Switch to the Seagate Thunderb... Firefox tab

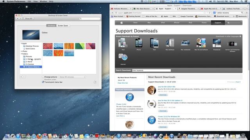(x=188, y=9)
